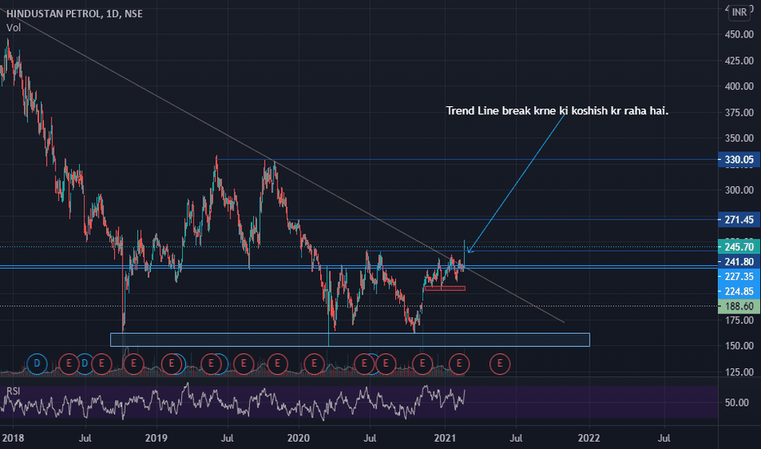This screenshot has width=761, height=449.
Task: Click the 125.00 price axis tick
Action: pos(739,372)
